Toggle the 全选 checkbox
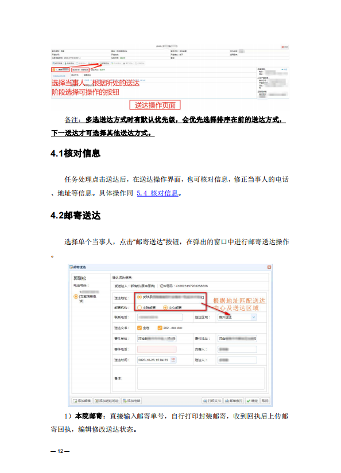341x473 pixels. (x=139, y=328)
